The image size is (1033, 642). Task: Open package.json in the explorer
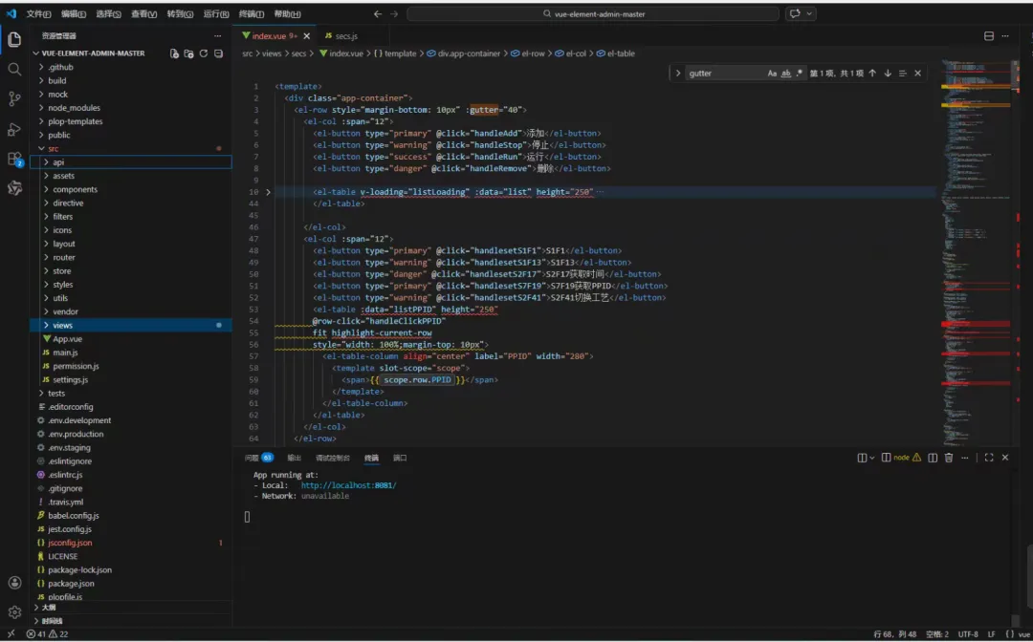(131, 584)
